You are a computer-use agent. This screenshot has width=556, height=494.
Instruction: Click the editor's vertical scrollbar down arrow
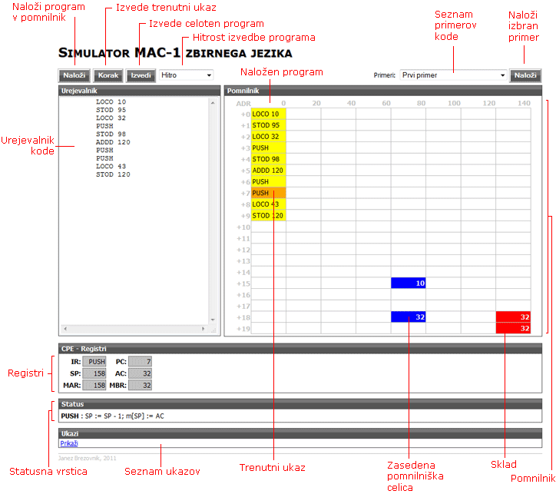point(213,319)
